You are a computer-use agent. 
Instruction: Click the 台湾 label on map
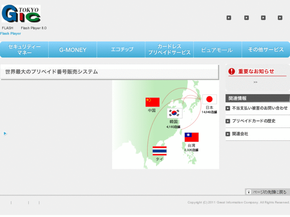191,145
